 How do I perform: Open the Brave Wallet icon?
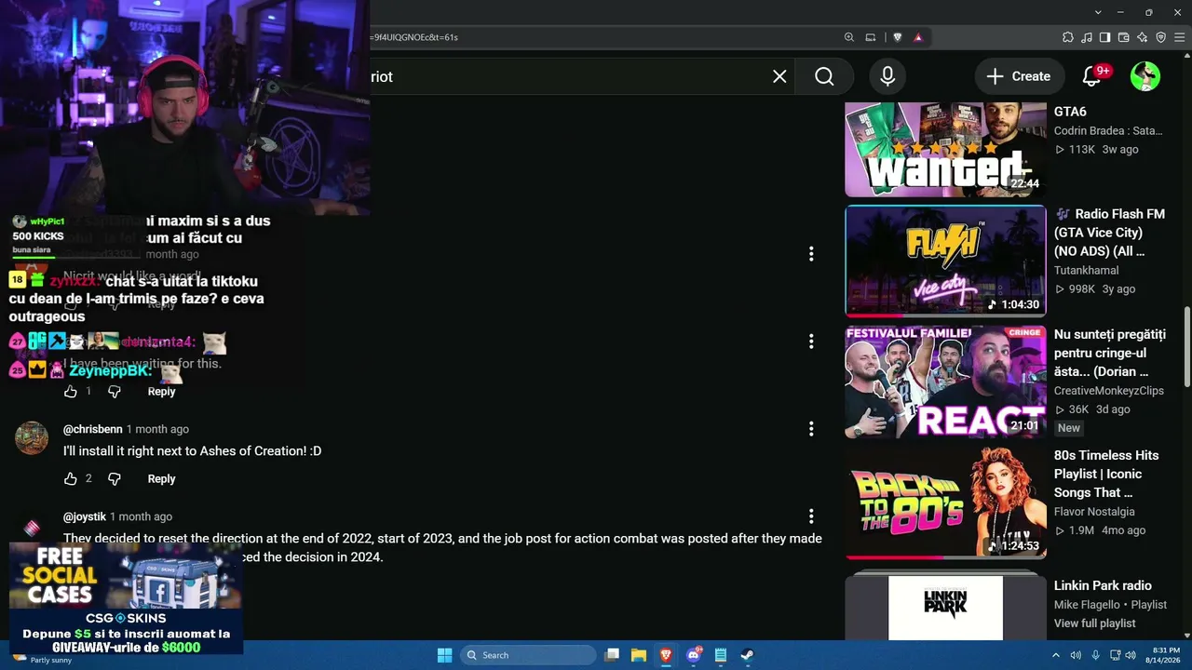coord(1124,37)
